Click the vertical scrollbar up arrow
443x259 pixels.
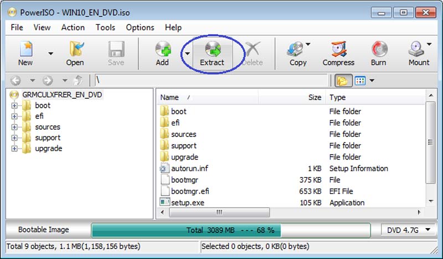point(431,96)
